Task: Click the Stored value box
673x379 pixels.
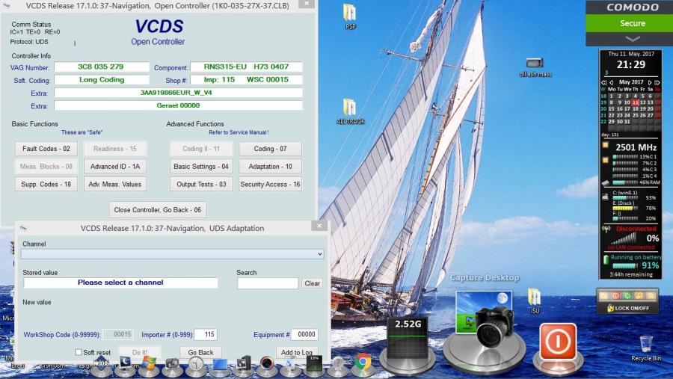Action: [120, 283]
